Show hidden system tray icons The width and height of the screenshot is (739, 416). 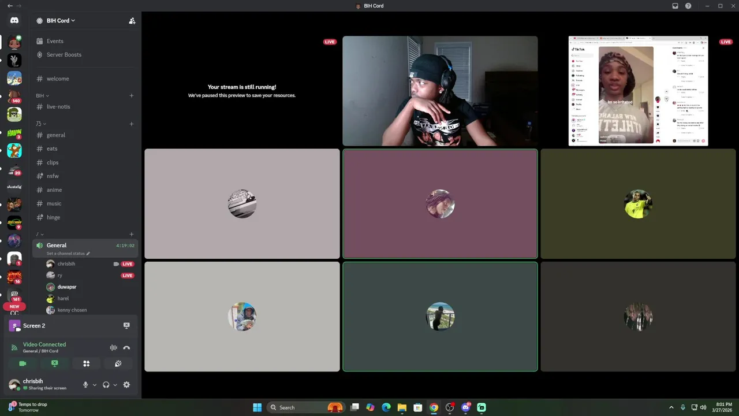(x=671, y=407)
